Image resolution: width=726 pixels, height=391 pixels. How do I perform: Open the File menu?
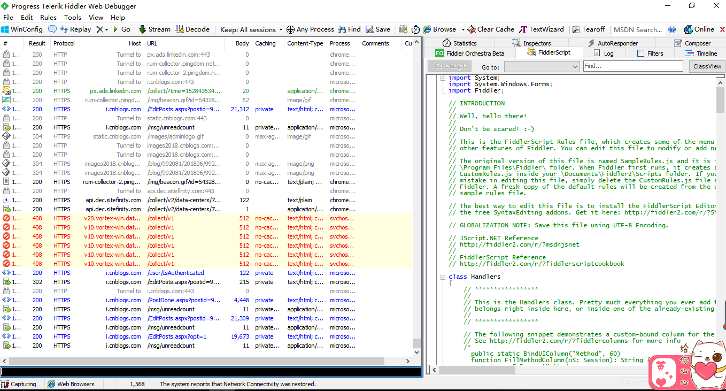tap(8, 18)
